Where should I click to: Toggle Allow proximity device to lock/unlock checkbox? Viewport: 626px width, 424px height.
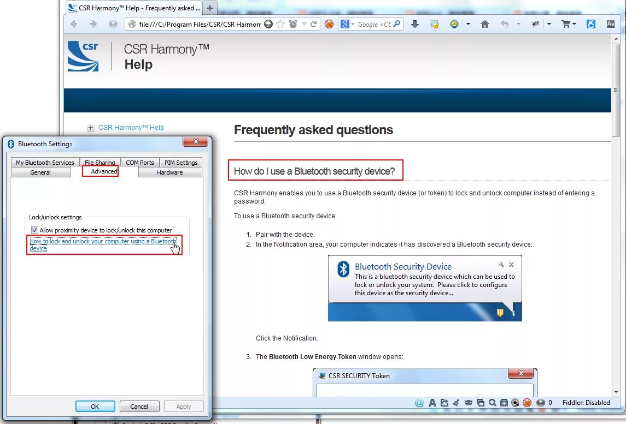tap(34, 230)
